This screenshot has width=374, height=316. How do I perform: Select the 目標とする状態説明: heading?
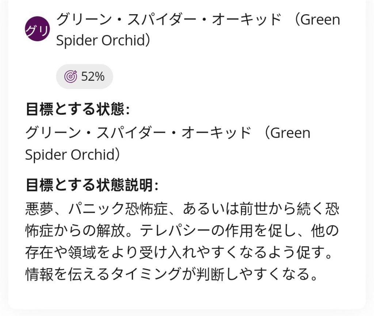click(x=92, y=186)
